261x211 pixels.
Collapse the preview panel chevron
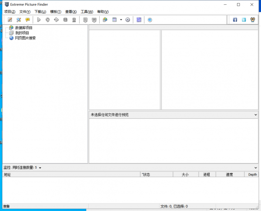click(255, 115)
